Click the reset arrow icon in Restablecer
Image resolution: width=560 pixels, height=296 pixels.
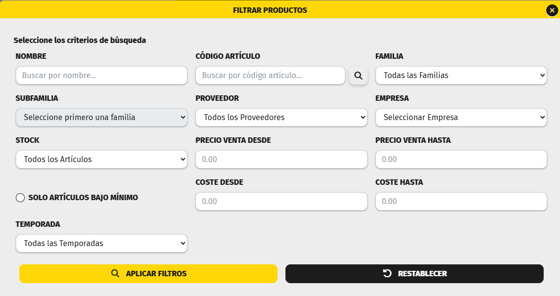pos(387,273)
